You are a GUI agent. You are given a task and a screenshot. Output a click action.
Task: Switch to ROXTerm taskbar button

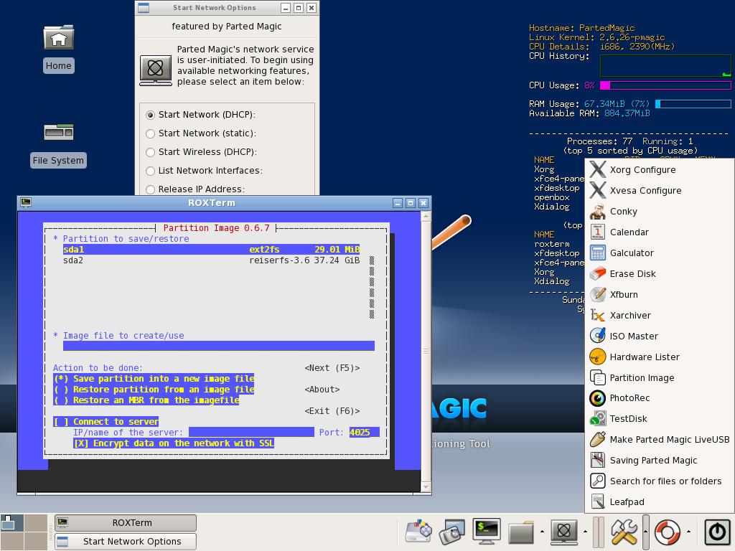(x=126, y=522)
